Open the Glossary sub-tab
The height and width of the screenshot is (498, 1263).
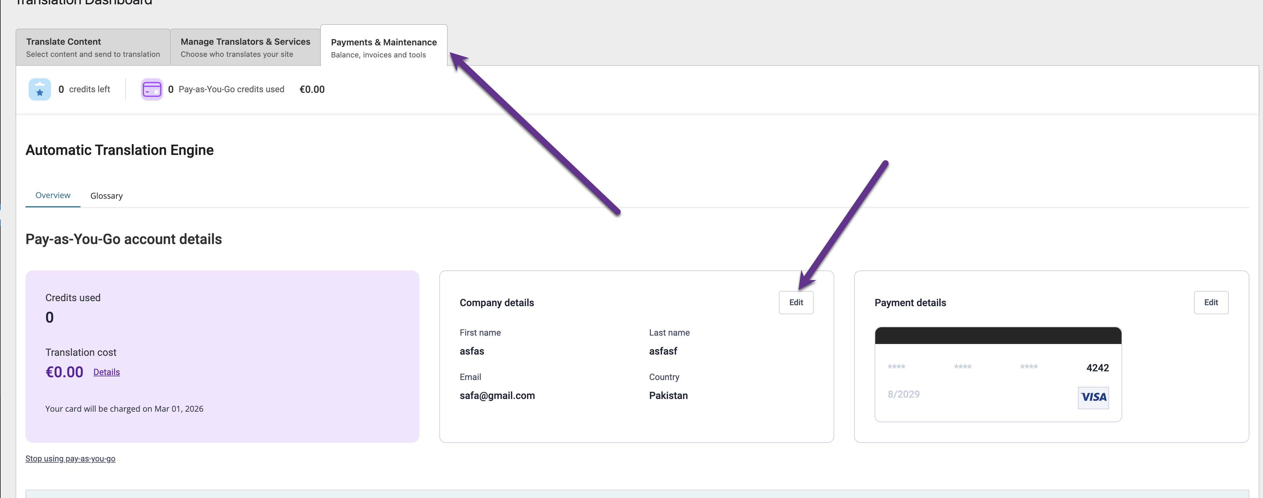pyautogui.click(x=106, y=196)
